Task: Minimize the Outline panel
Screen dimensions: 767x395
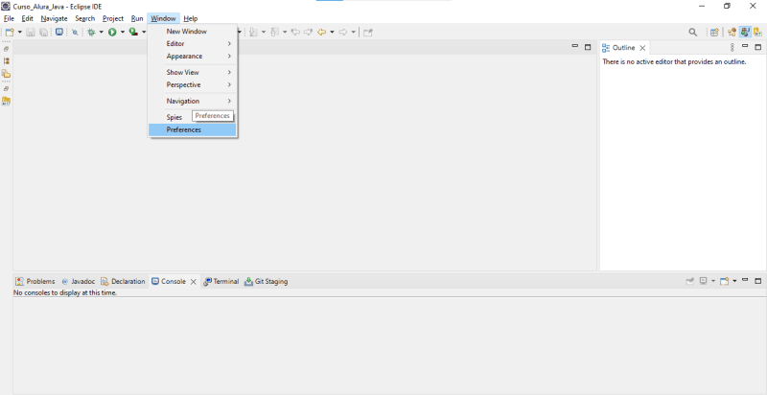Action: pos(745,46)
